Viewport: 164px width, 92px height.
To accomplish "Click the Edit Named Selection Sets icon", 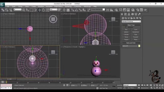I will tap(89, 10).
